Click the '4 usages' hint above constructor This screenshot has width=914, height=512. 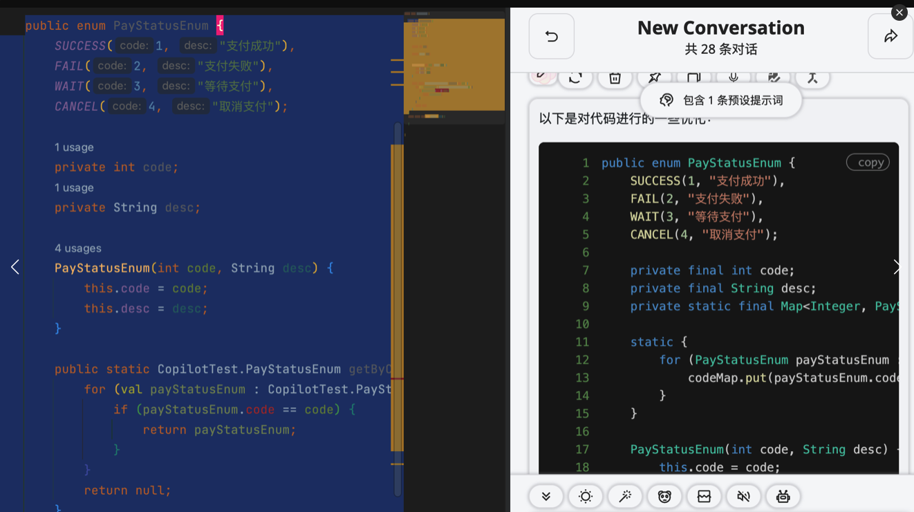[78, 248]
